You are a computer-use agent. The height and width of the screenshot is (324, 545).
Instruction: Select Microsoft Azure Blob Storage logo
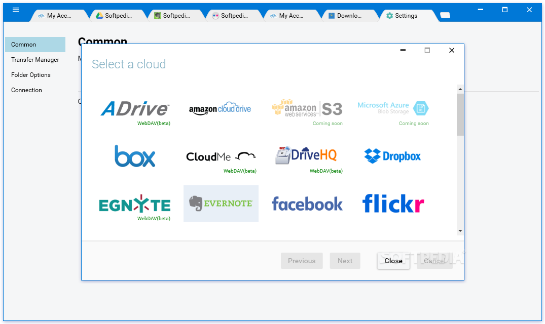pos(393,108)
